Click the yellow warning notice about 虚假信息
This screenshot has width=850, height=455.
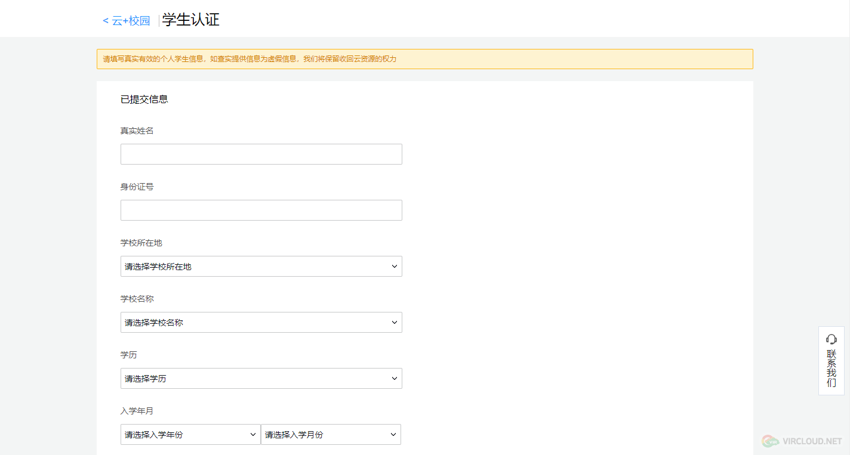[425, 59]
